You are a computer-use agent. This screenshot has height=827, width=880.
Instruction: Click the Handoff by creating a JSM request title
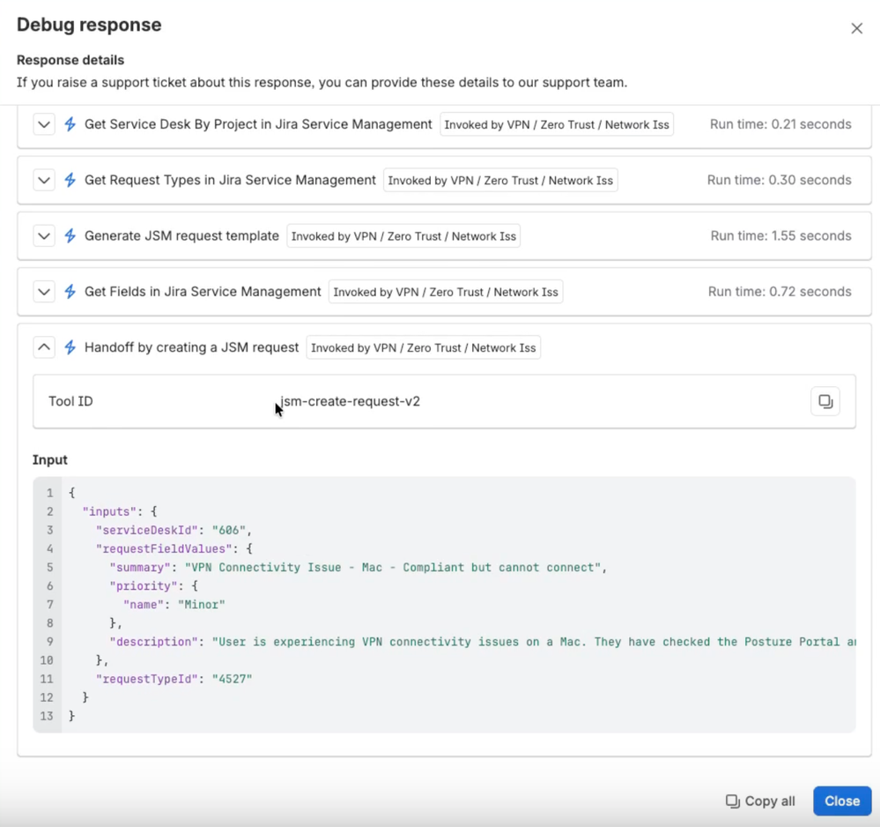coord(191,347)
